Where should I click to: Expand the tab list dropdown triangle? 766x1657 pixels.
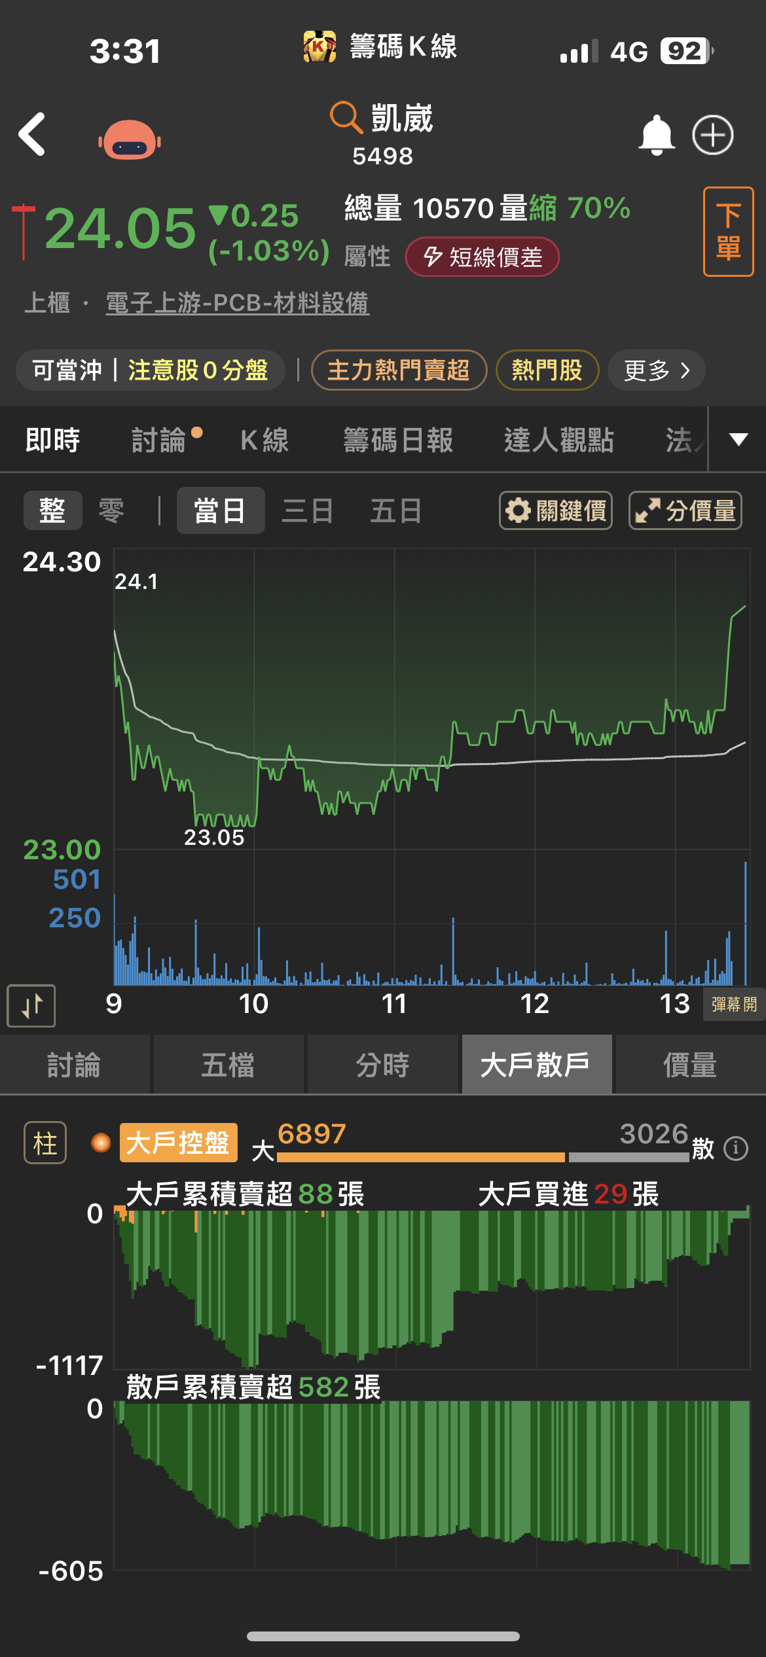tap(739, 439)
